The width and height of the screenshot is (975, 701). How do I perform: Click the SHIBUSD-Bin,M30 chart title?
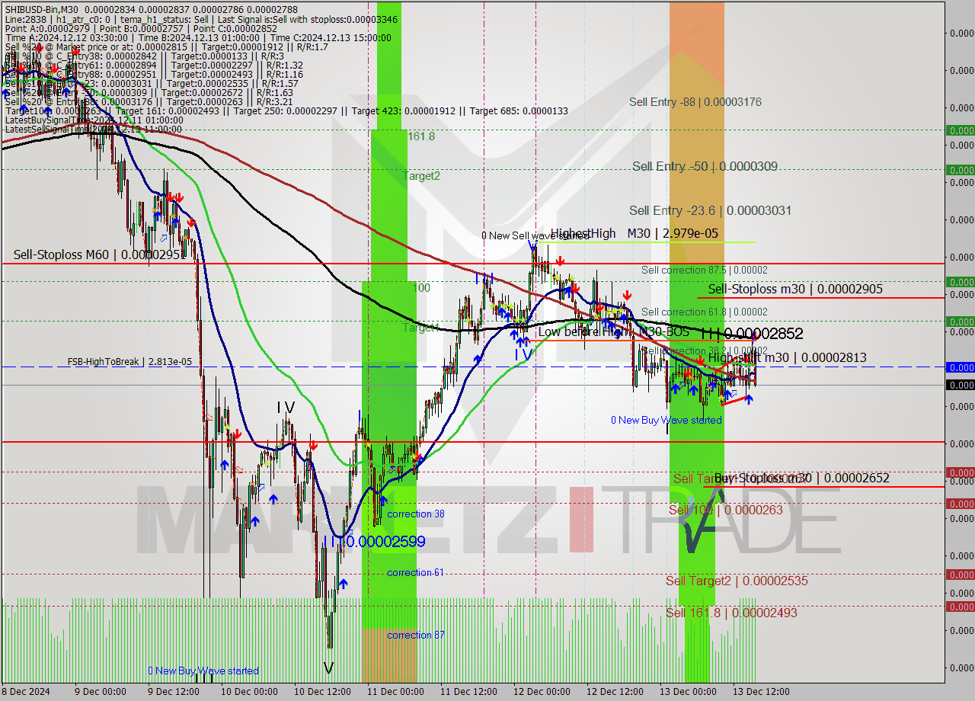coord(40,8)
